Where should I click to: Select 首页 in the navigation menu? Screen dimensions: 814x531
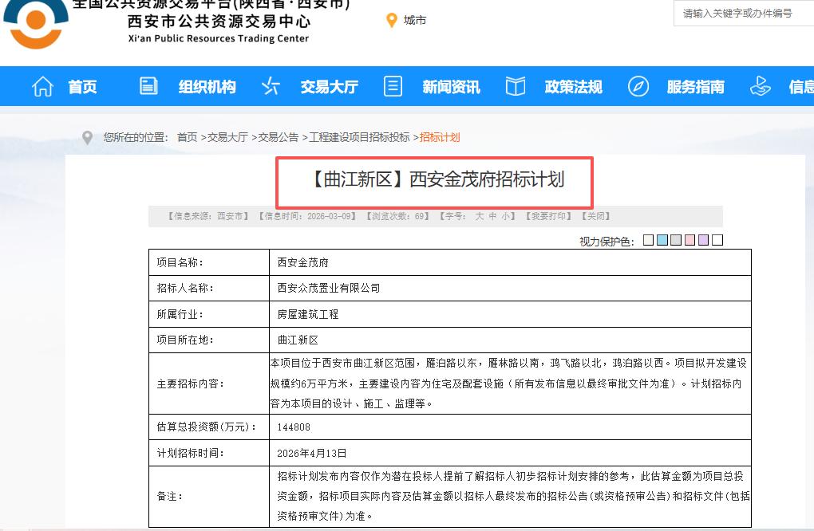click(81, 86)
